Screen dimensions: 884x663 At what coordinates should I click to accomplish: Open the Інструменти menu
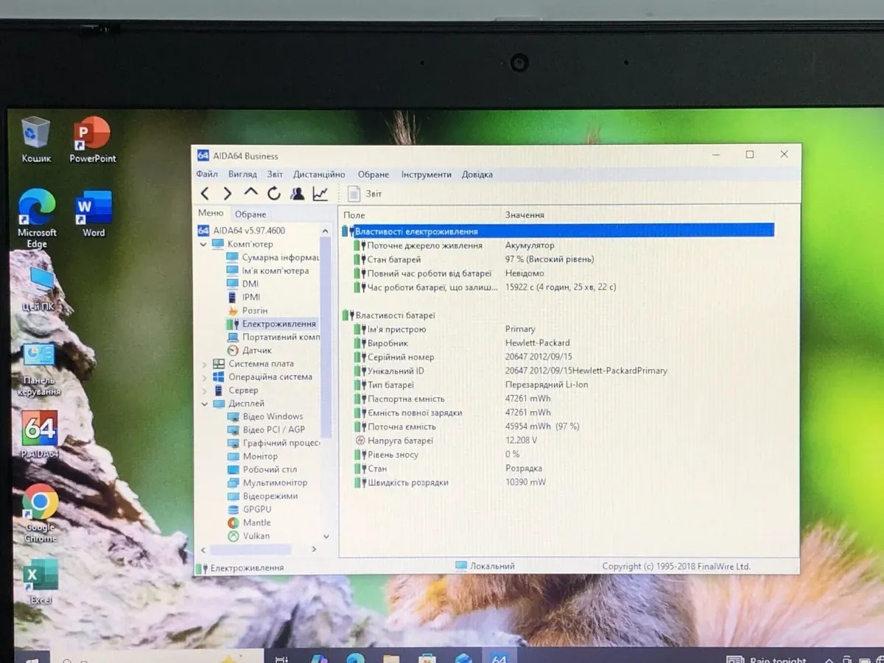tap(426, 175)
